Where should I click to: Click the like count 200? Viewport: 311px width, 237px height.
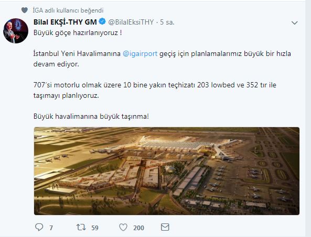(x=138, y=228)
